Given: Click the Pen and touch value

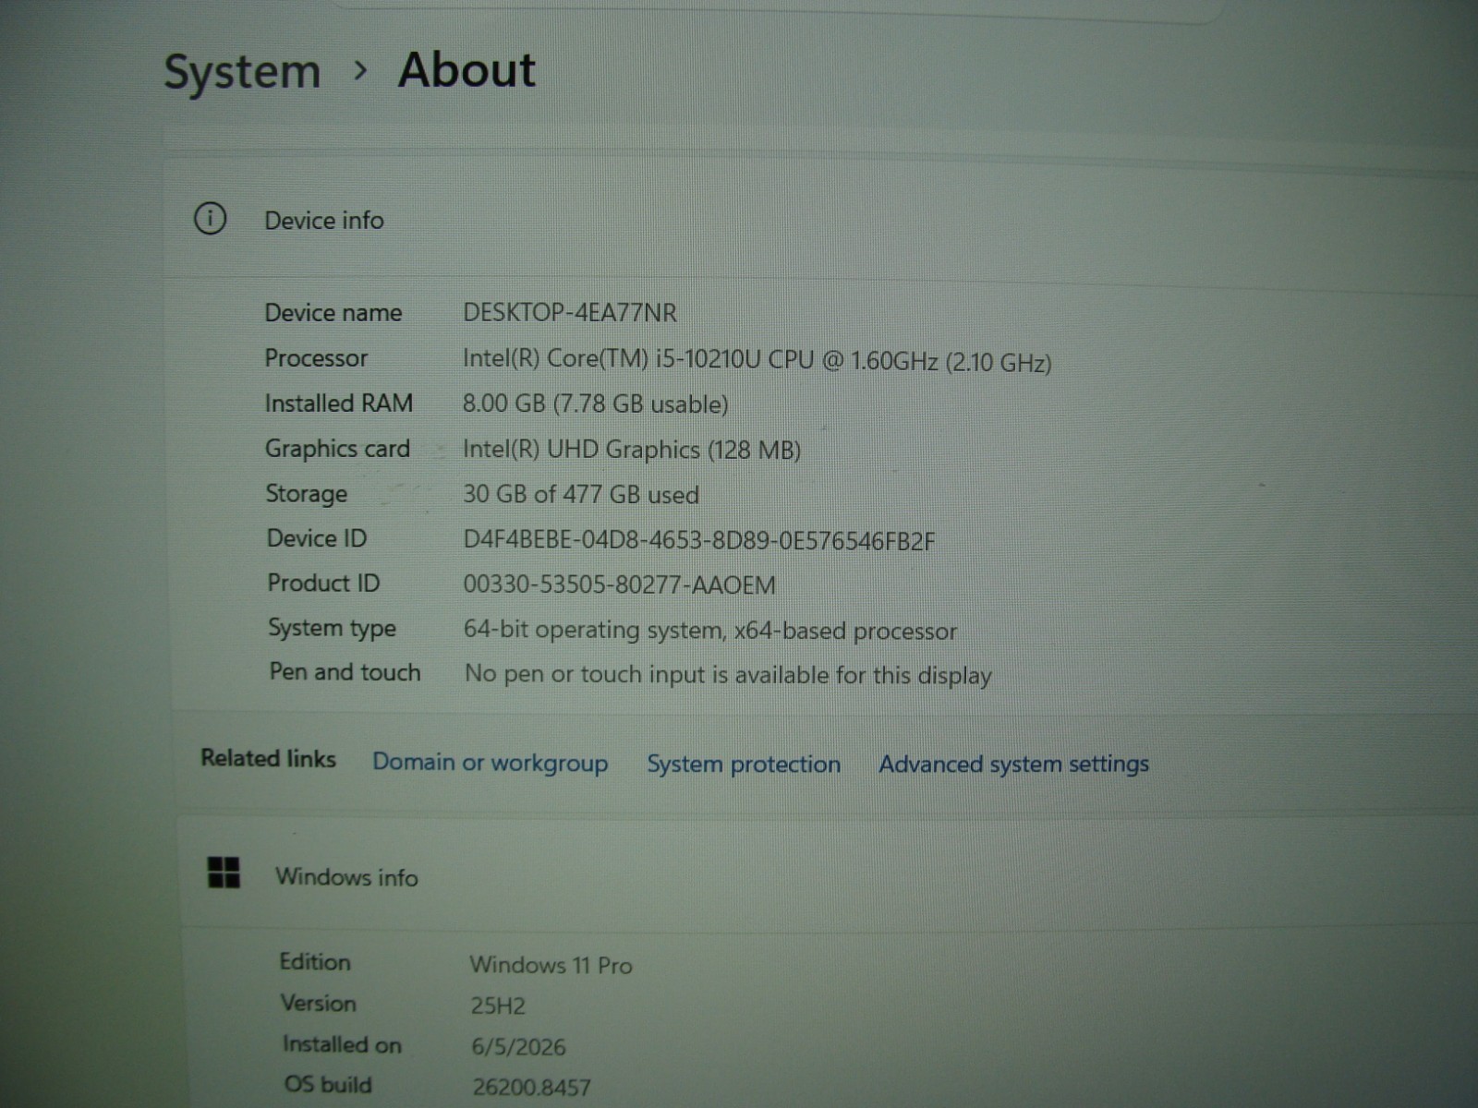Looking at the screenshot, I should click(728, 675).
